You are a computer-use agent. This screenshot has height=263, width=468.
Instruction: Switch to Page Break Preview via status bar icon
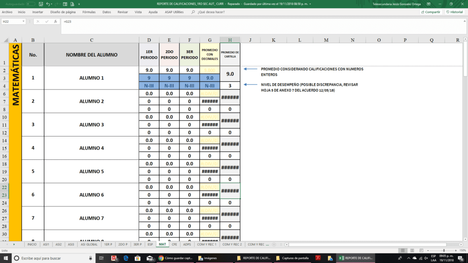click(x=421, y=250)
